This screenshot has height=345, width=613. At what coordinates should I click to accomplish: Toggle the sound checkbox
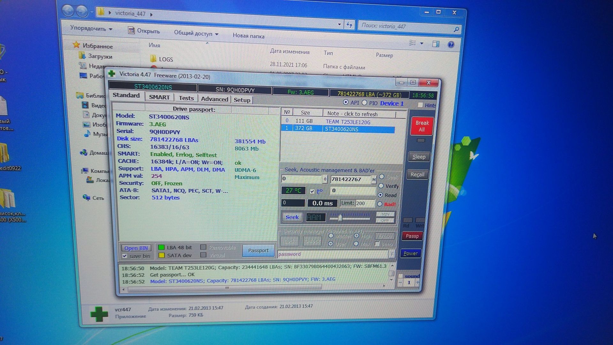[401, 276]
